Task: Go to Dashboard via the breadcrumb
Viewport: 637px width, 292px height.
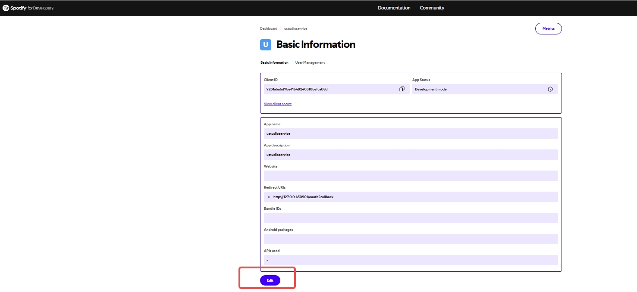Action: click(268, 28)
